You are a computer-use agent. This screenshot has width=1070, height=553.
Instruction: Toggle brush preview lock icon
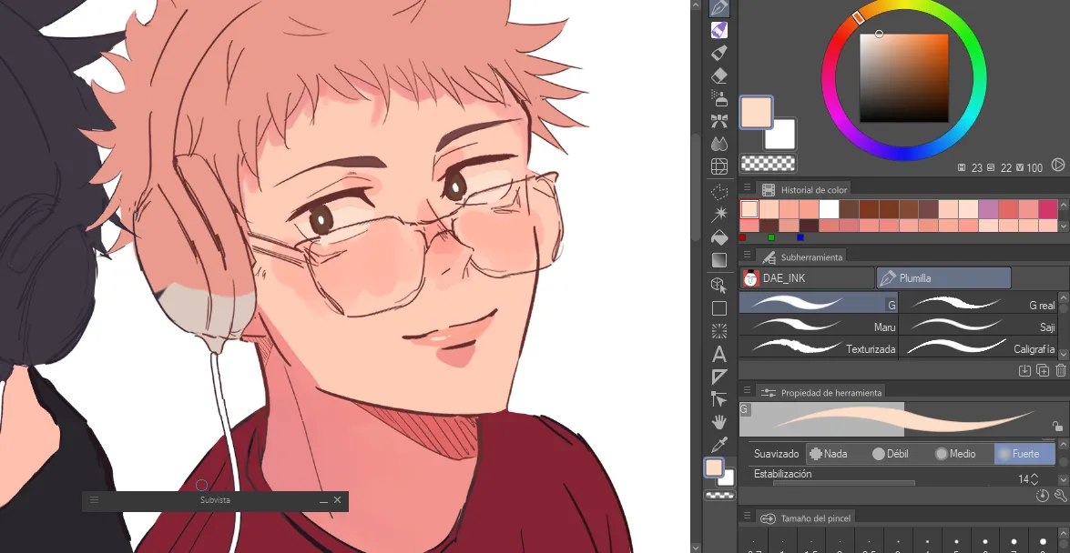pos(1058,427)
